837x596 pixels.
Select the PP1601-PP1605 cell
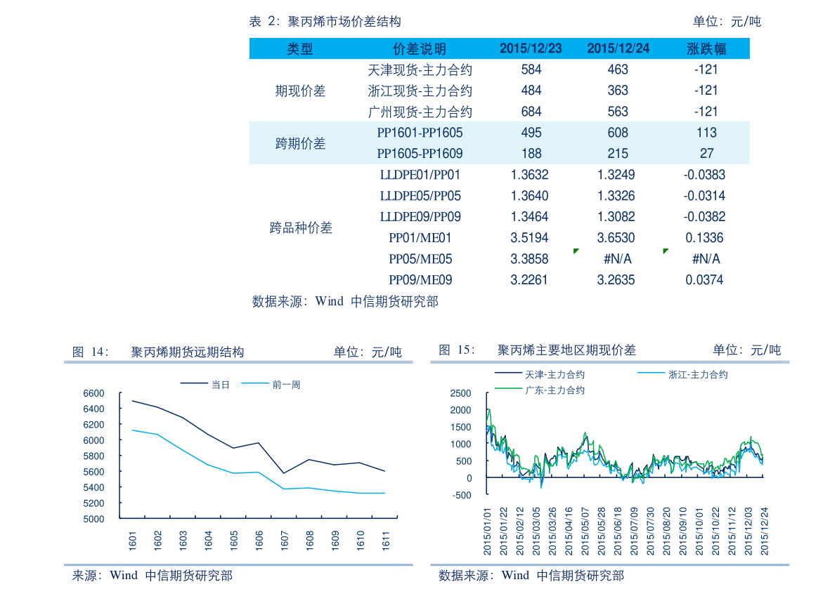(420, 133)
